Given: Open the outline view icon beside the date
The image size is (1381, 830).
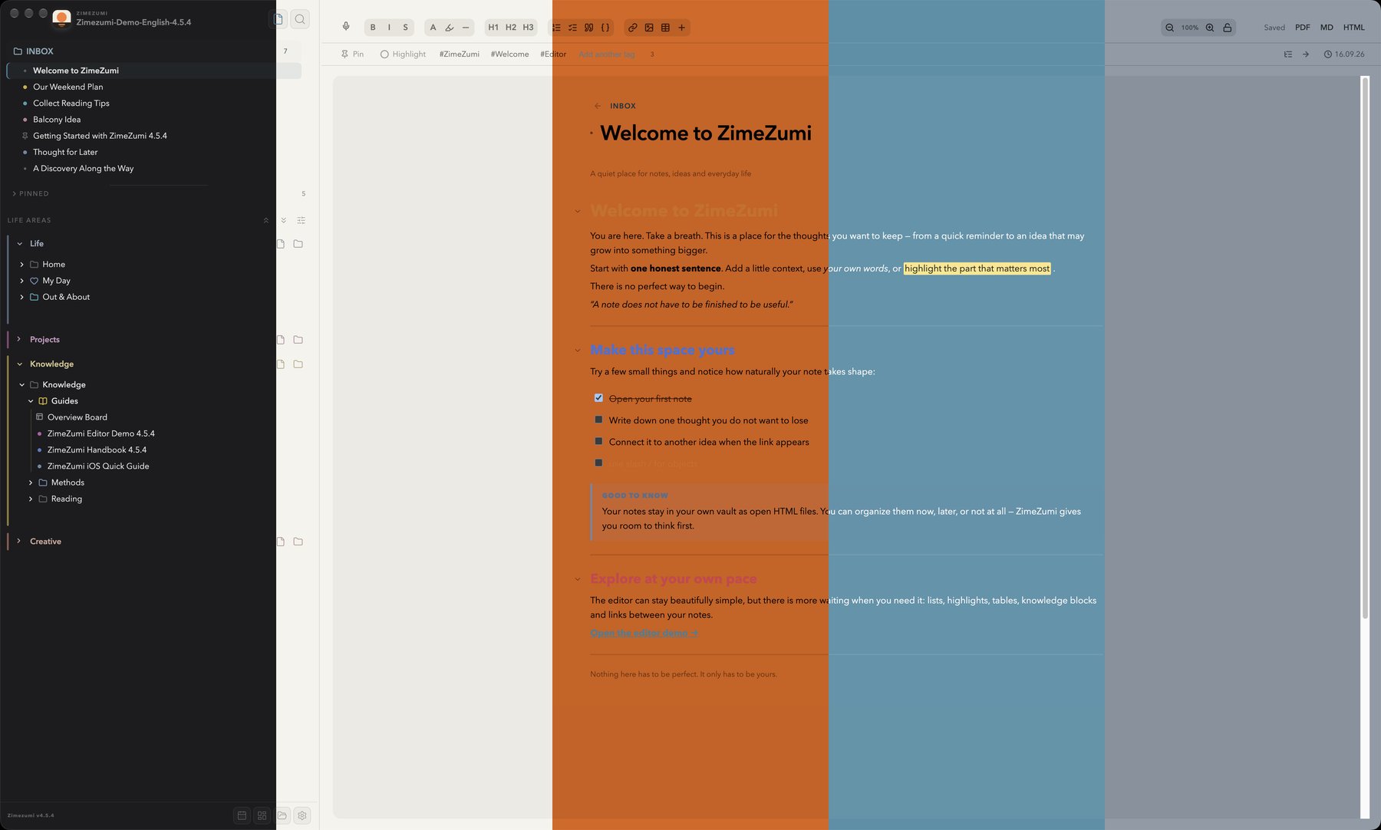Looking at the screenshot, I should click(1288, 54).
